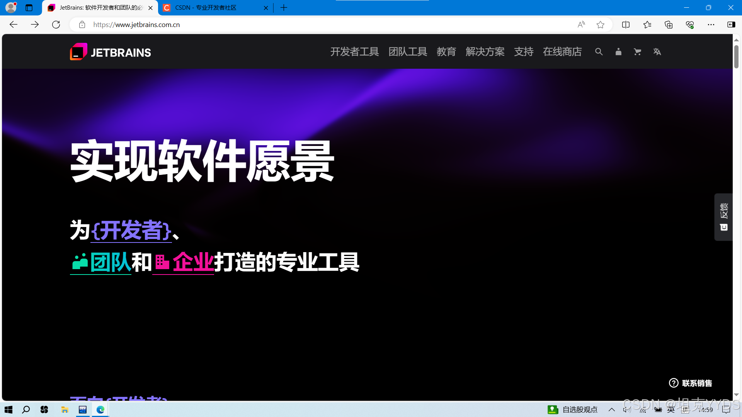Open the site search magnifier icon

point(599,52)
